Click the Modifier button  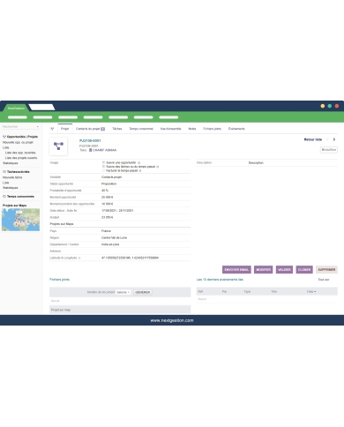click(x=264, y=270)
